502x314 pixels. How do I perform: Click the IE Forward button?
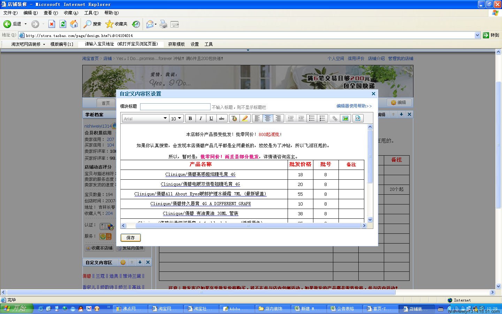coord(35,24)
